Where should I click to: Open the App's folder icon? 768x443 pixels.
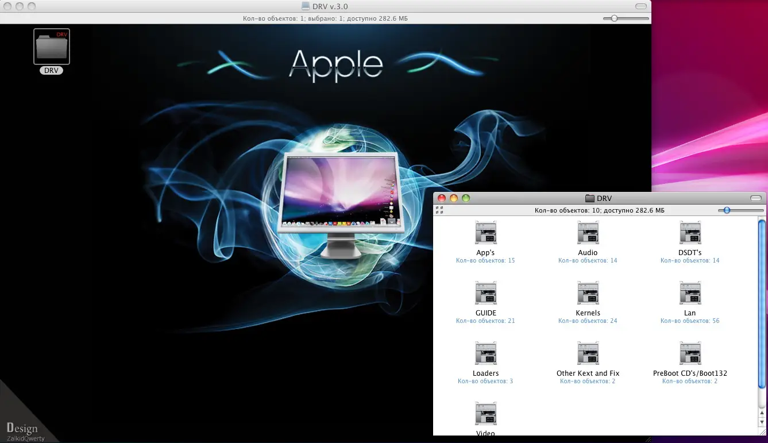[485, 233]
